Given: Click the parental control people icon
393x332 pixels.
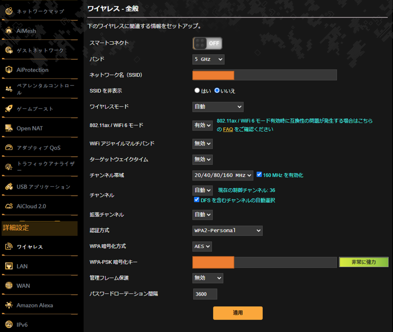Looking at the screenshot, I should point(9,89).
